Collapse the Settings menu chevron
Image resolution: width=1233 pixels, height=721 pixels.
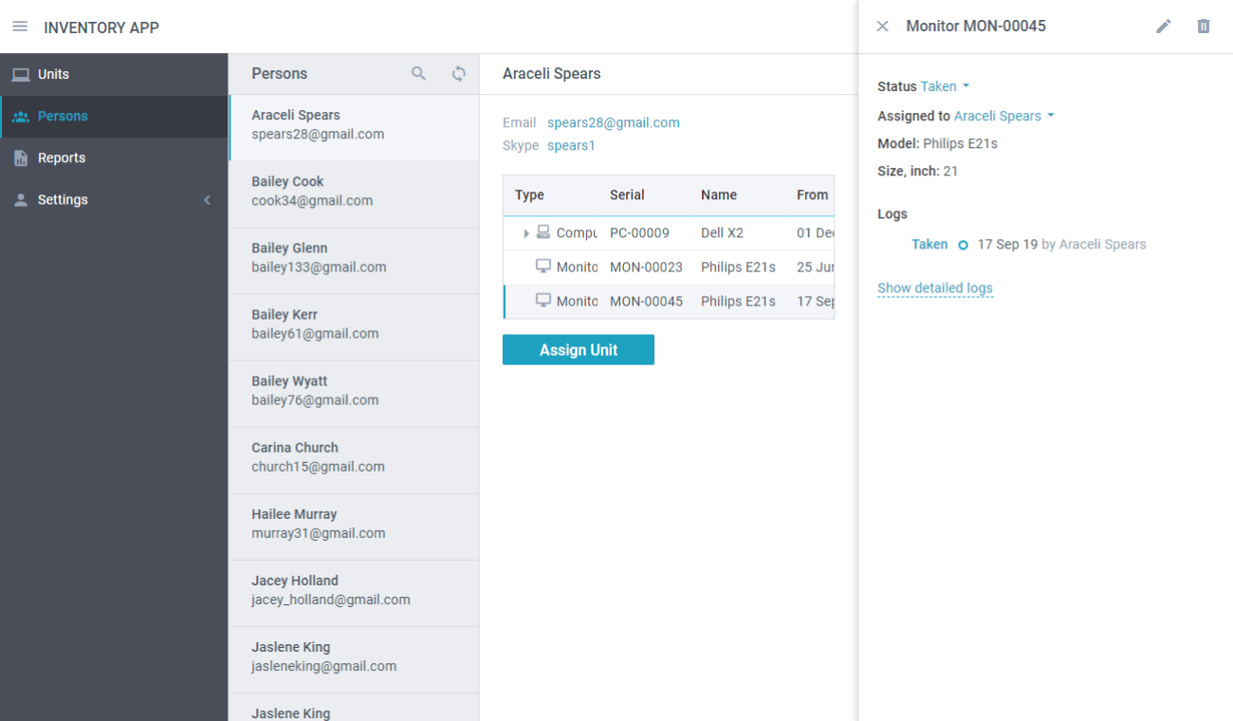coord(207,200)
